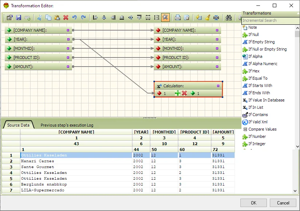Click the red input diamond in Calculation node
Image resolution: width=300 pixels, height=211 pixels.
point(159,93)
